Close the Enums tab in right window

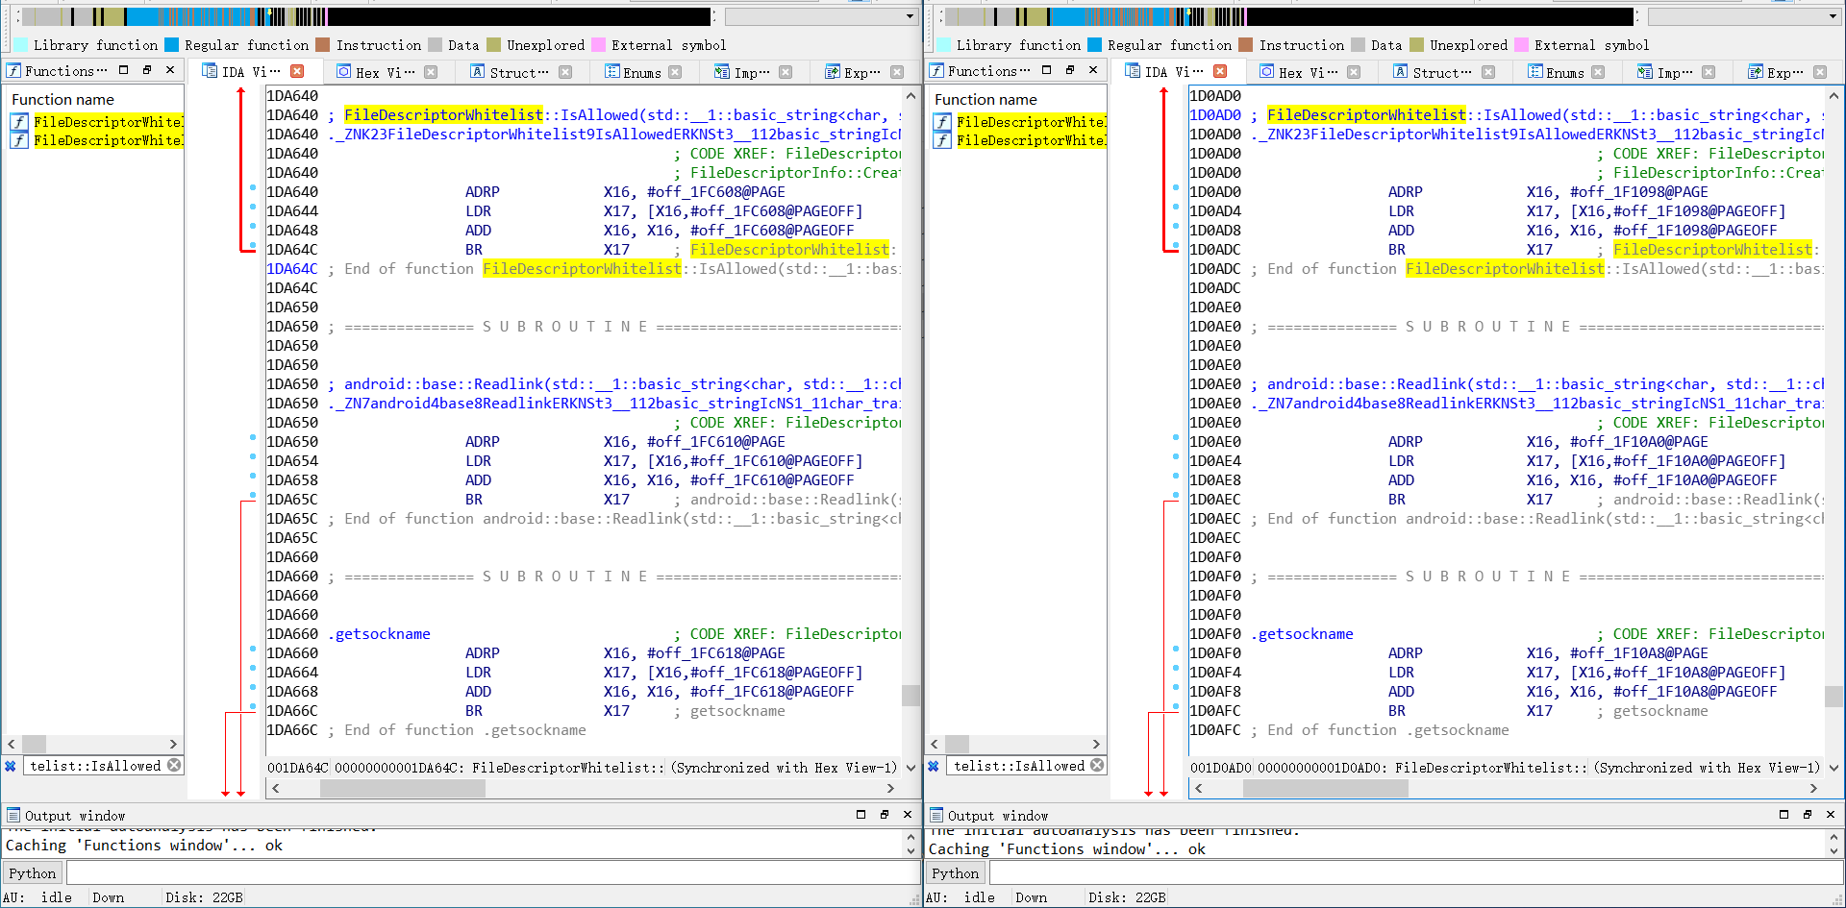(x=1598, y=72)
